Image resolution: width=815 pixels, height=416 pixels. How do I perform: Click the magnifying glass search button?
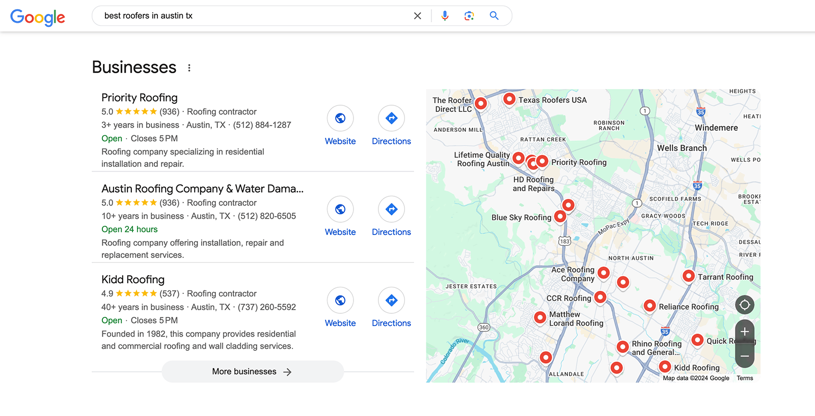coord(494,16)
